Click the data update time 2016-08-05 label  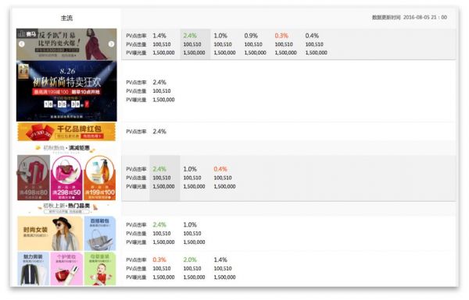click(410, 17)
